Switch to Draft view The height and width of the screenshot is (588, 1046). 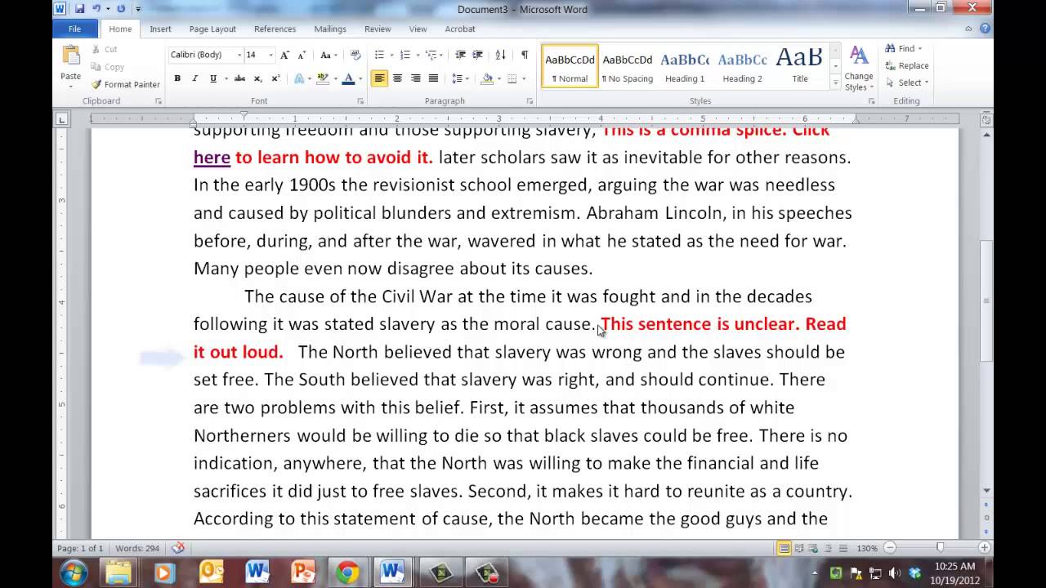click(843, 548)
